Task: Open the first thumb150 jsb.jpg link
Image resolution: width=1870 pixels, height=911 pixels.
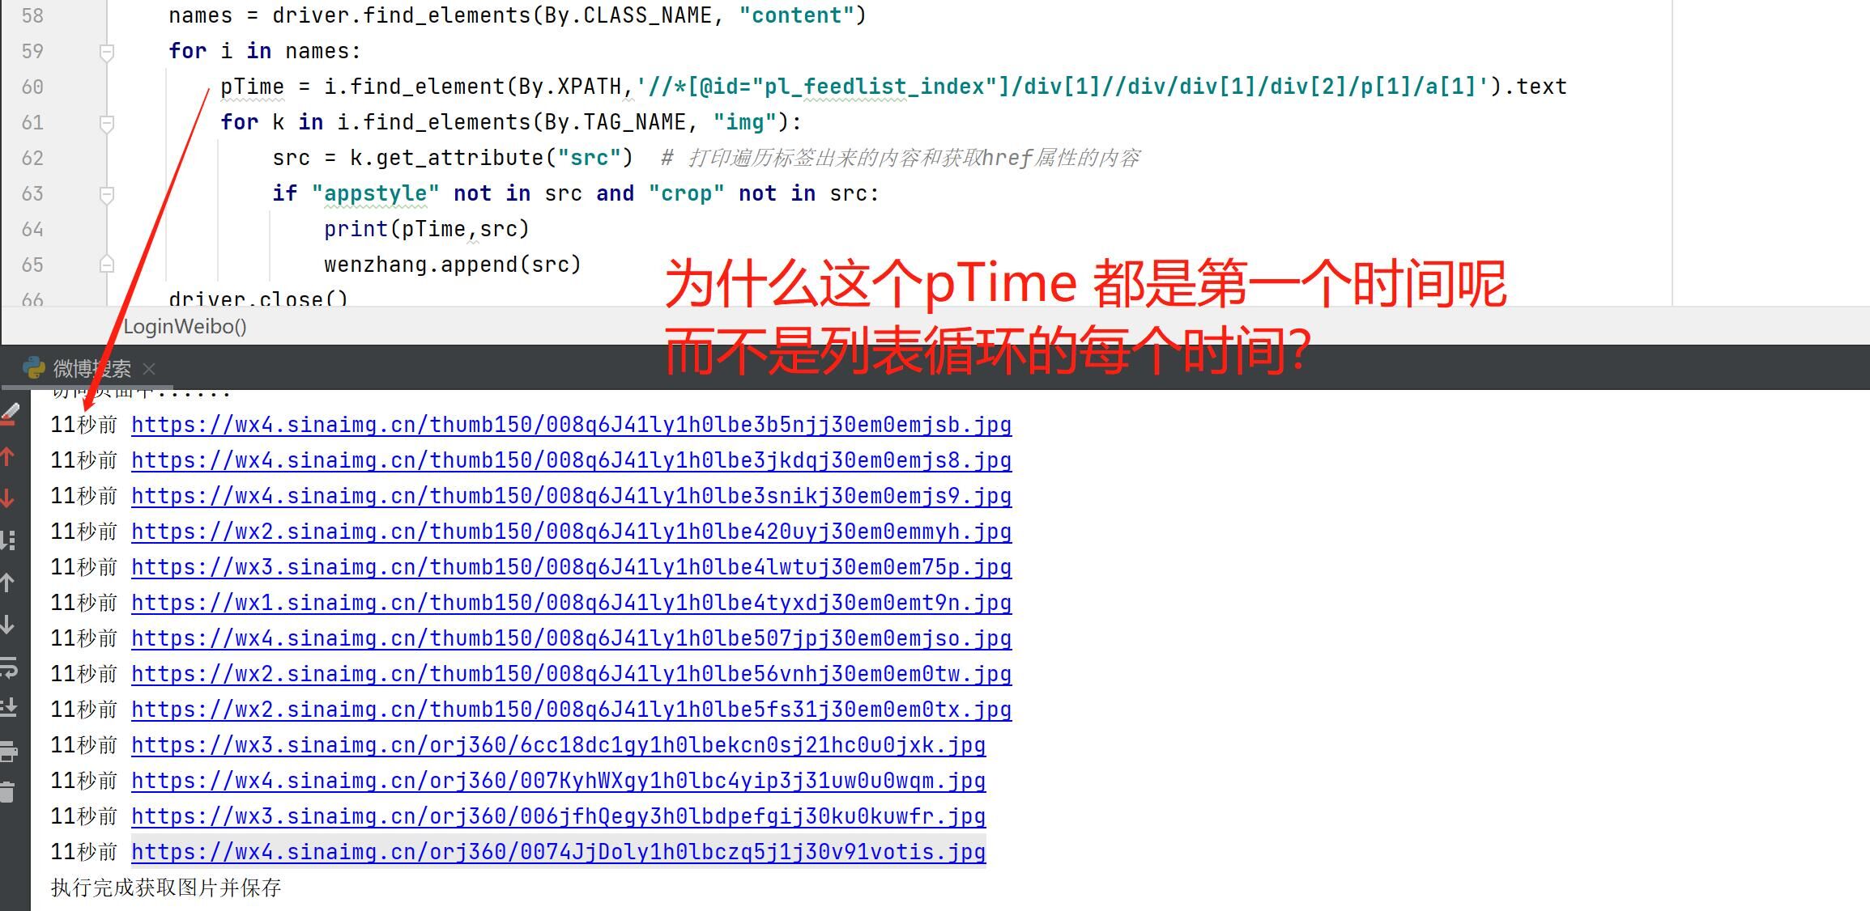Action: click(x=571, y=425)
